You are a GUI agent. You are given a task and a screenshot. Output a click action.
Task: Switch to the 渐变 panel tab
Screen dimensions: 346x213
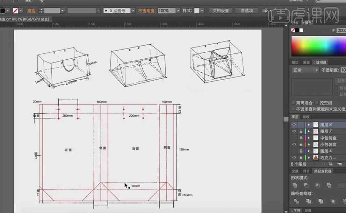click(306, 63)
